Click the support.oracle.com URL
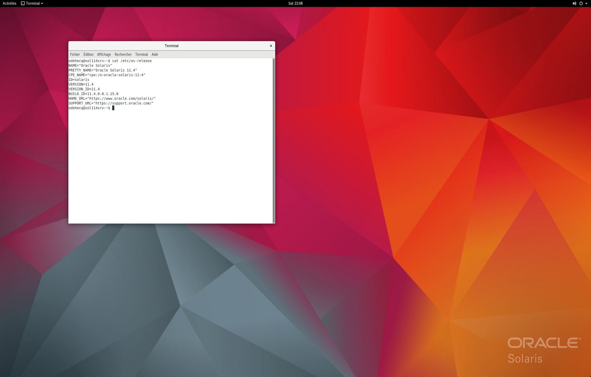The width and height of the screenshot is (591, 377). (123, 103)
